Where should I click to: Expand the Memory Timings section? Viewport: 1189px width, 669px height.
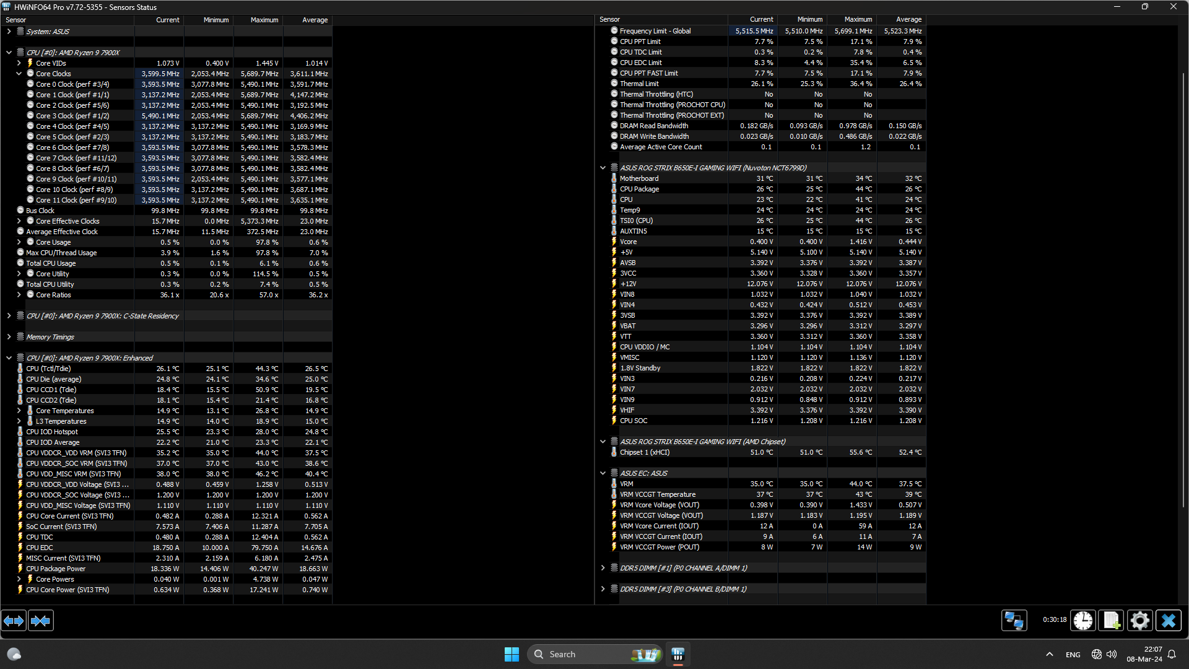pos(9,337)
